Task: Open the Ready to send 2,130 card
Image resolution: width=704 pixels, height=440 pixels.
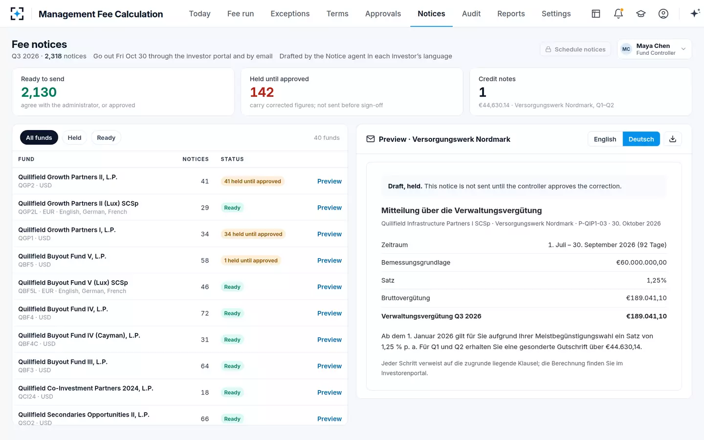Action: 123,92
